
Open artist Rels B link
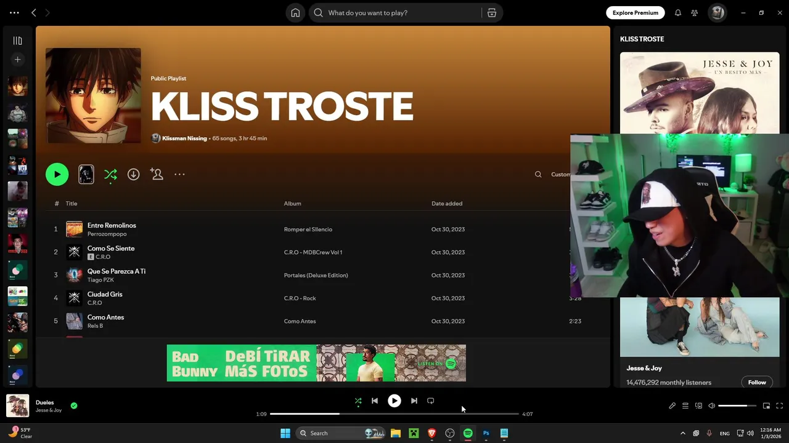95,326
